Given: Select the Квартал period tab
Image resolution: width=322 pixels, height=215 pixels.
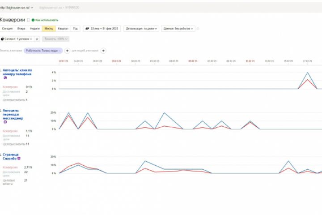Looking at the screenshot, I should tap(63, 29).
